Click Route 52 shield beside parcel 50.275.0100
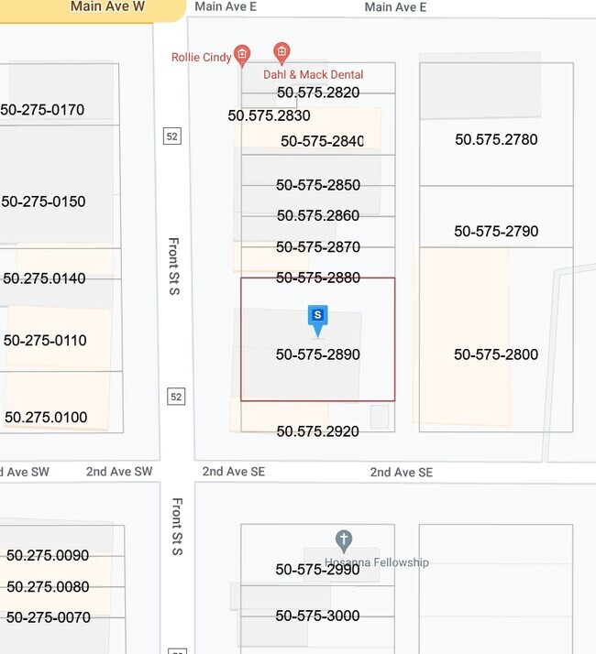The width and height of the screenshot is (596, 654). click(x=176, y=396)
